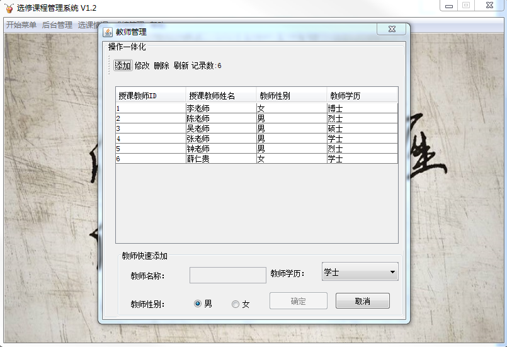Select the row for 钟老师
This screenshot has height=347, width=507.
tap(257, 149)
